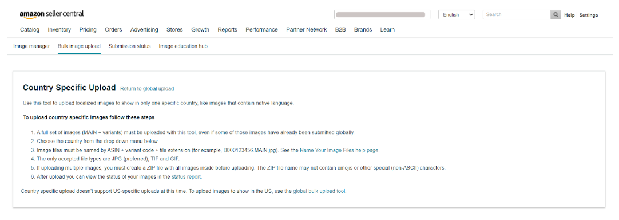
Task: Open the Orders menu
Action: pos(113,30)
